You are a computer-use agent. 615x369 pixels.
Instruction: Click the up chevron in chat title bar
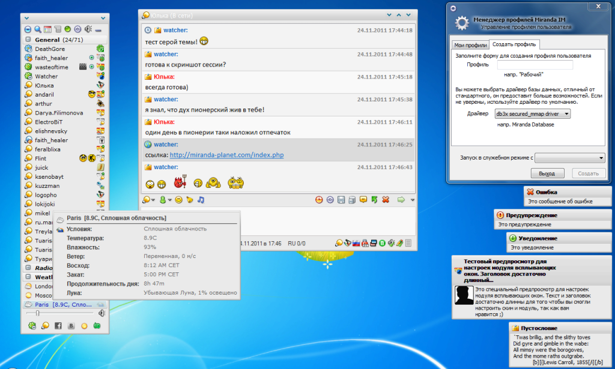tap(399, 15)
